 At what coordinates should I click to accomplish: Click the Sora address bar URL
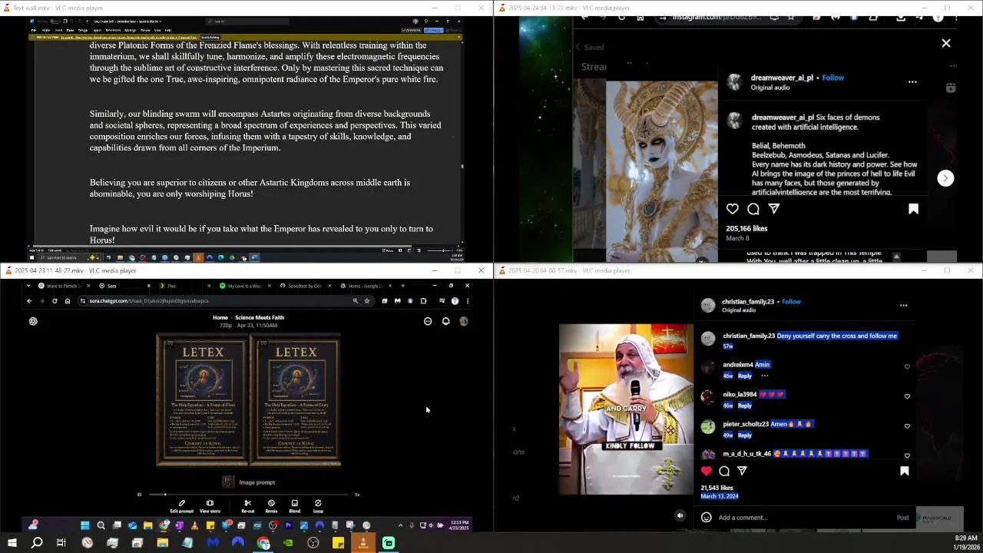149,301
